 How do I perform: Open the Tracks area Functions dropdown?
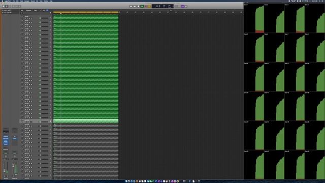tap(28, 10)
